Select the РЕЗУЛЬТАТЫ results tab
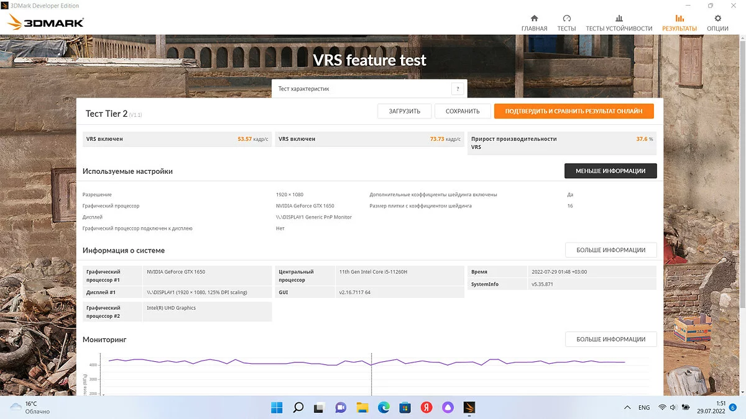746x419 pixels. coord(679,23)
